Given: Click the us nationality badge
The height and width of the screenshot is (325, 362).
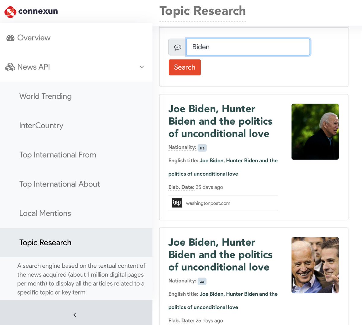Looking at the screenshot, I should (x=202, y=148).
